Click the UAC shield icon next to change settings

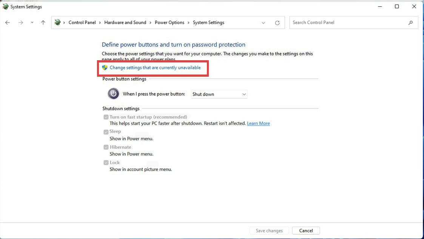(105, 68)
